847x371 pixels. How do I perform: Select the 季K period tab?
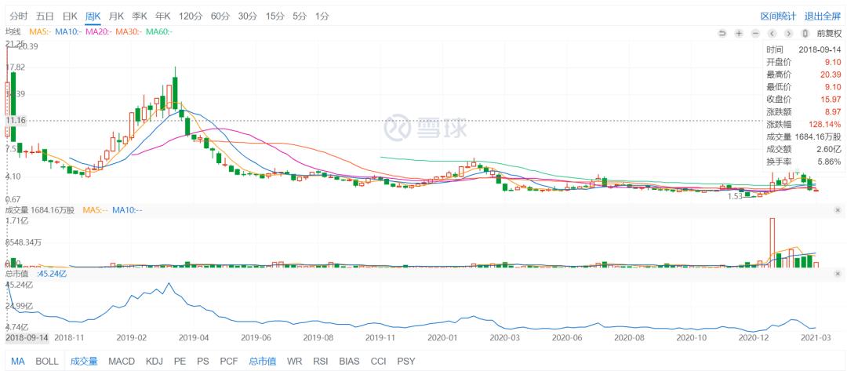[140, 16]
